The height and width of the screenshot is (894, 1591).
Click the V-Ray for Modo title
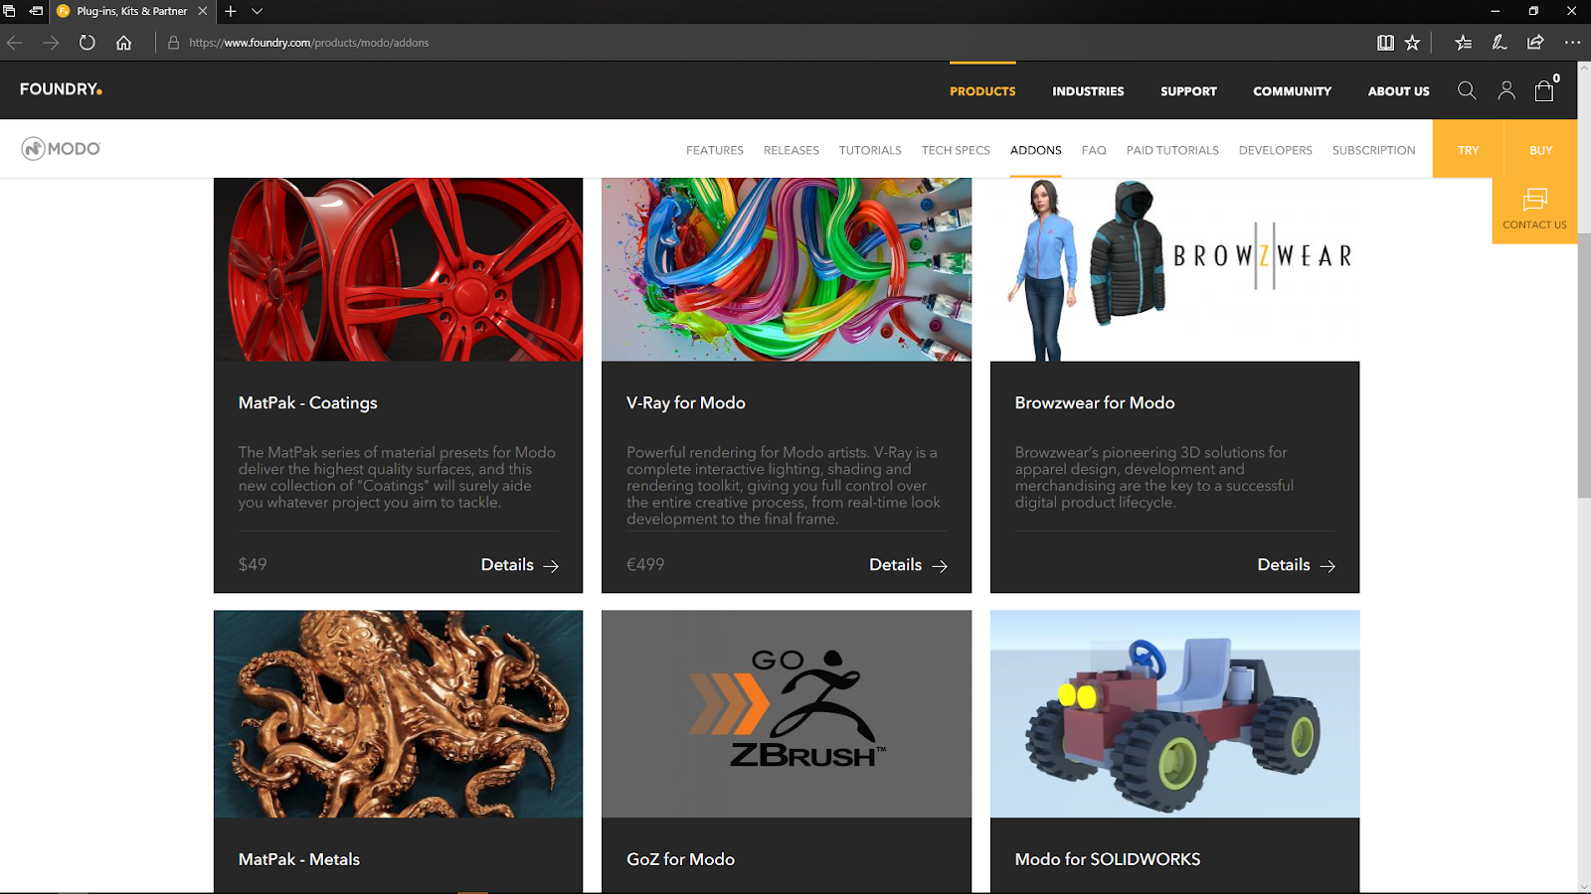click(686, 402)
